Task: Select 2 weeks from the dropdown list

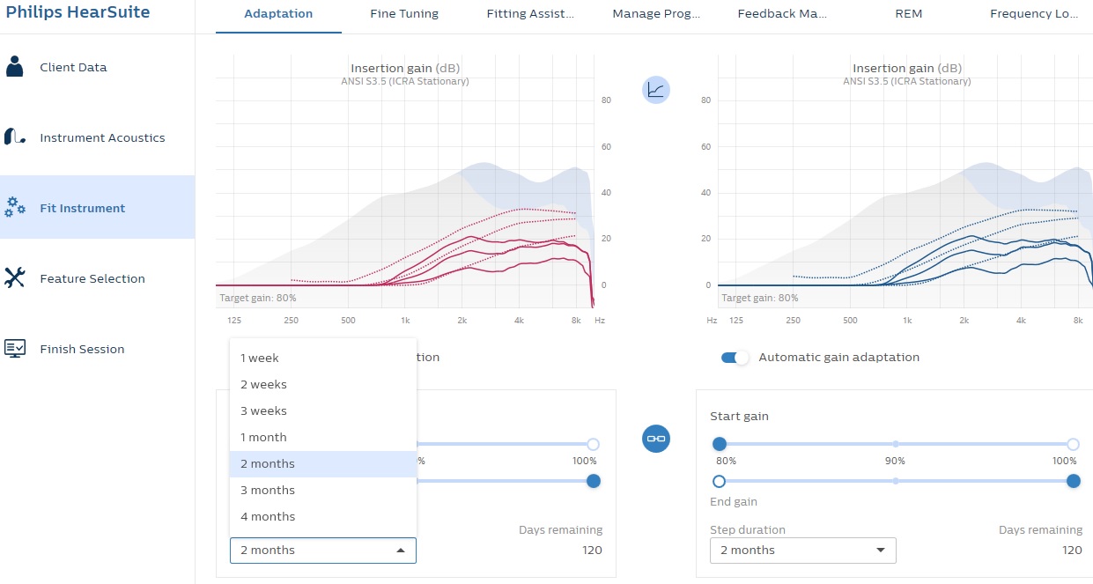Action: pyautogui.click(x=322, y=384)
